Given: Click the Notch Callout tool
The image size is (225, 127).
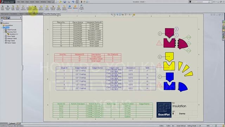Looking at the screenshot, I should point(64,8).
